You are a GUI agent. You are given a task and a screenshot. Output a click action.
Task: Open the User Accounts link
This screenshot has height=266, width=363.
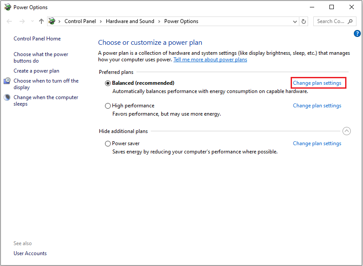(x=30, y=253)
